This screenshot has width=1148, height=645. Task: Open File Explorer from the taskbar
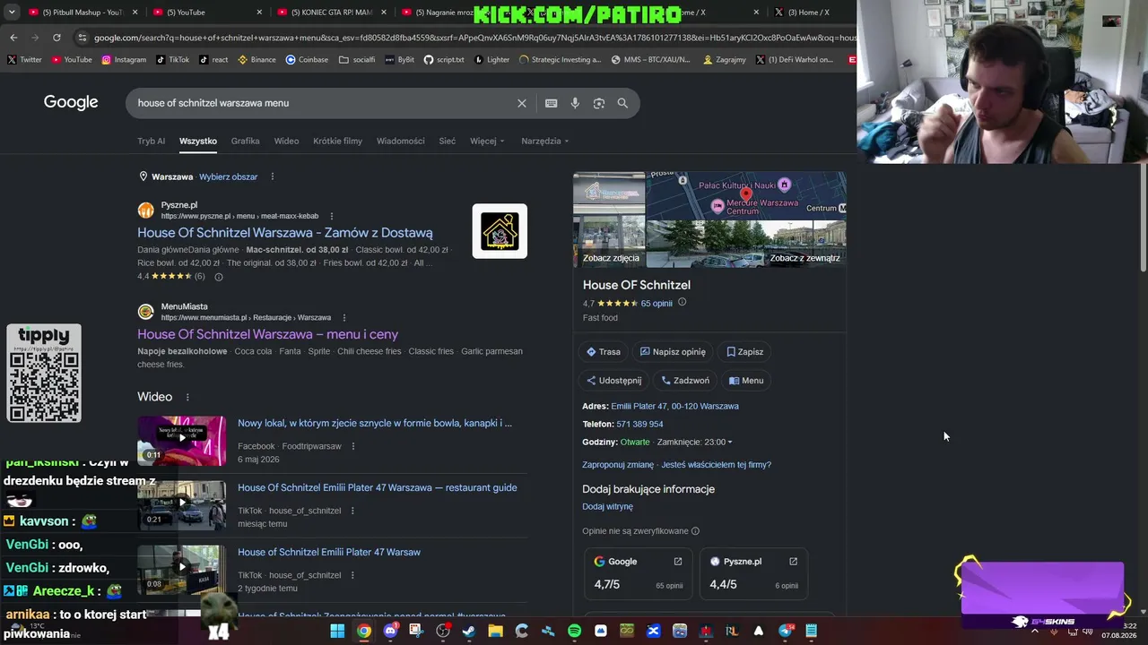point(495,631)
